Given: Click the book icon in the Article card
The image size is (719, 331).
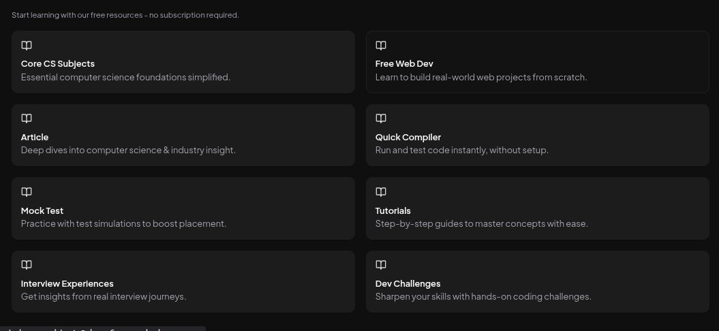Looking at the screenshot, I should 27,119.
